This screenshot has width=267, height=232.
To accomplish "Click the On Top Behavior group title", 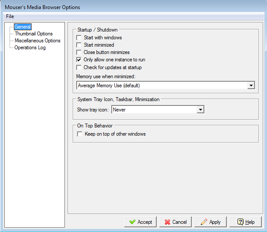I will pyautogui.click(x=95, y=126).
